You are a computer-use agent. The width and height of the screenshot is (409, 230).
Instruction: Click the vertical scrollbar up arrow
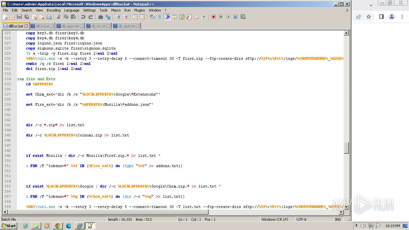click(346, 33)
